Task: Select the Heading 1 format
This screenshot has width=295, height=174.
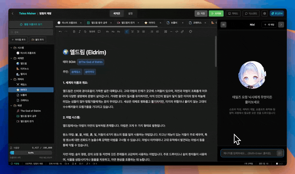Action: click(108, 32)
